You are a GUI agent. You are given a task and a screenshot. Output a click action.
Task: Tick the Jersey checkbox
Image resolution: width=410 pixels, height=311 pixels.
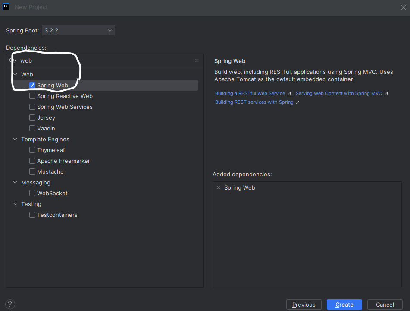[32, 117]
